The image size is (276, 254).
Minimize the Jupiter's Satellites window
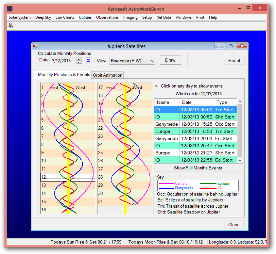tap(220, 46)
